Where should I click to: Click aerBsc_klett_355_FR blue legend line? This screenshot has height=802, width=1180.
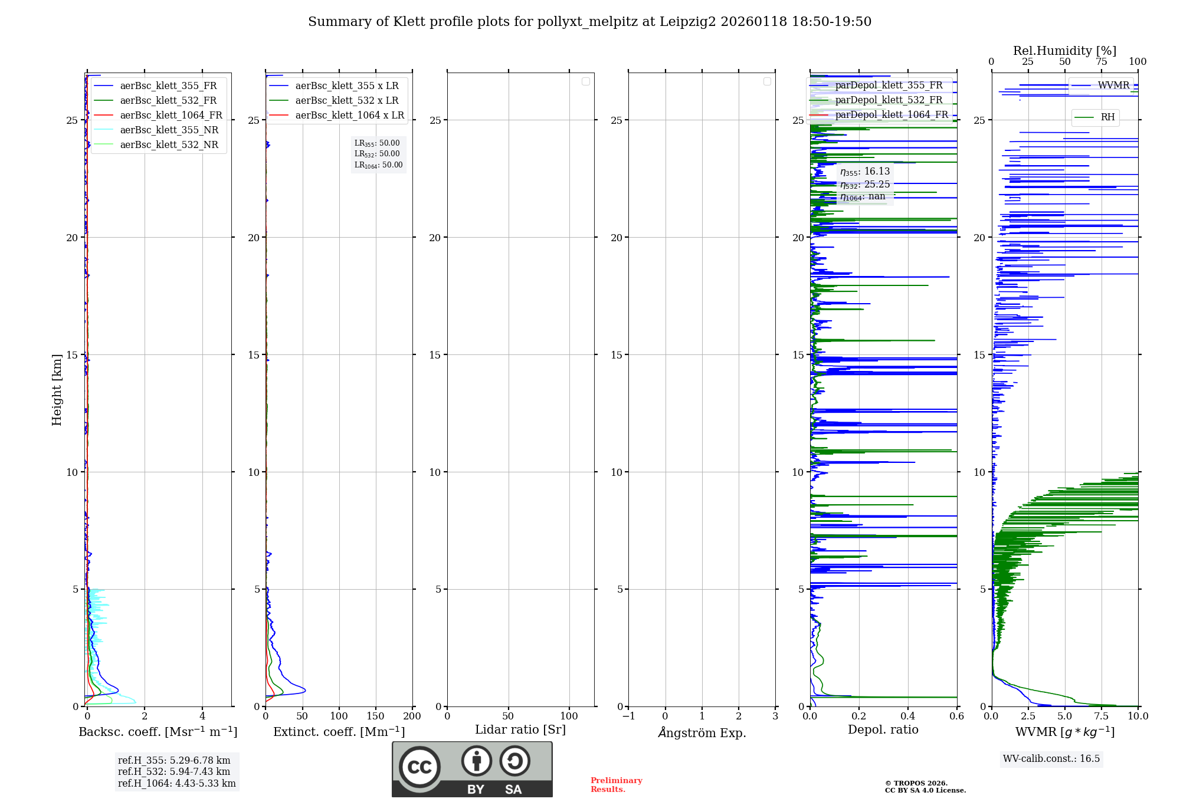103,86
